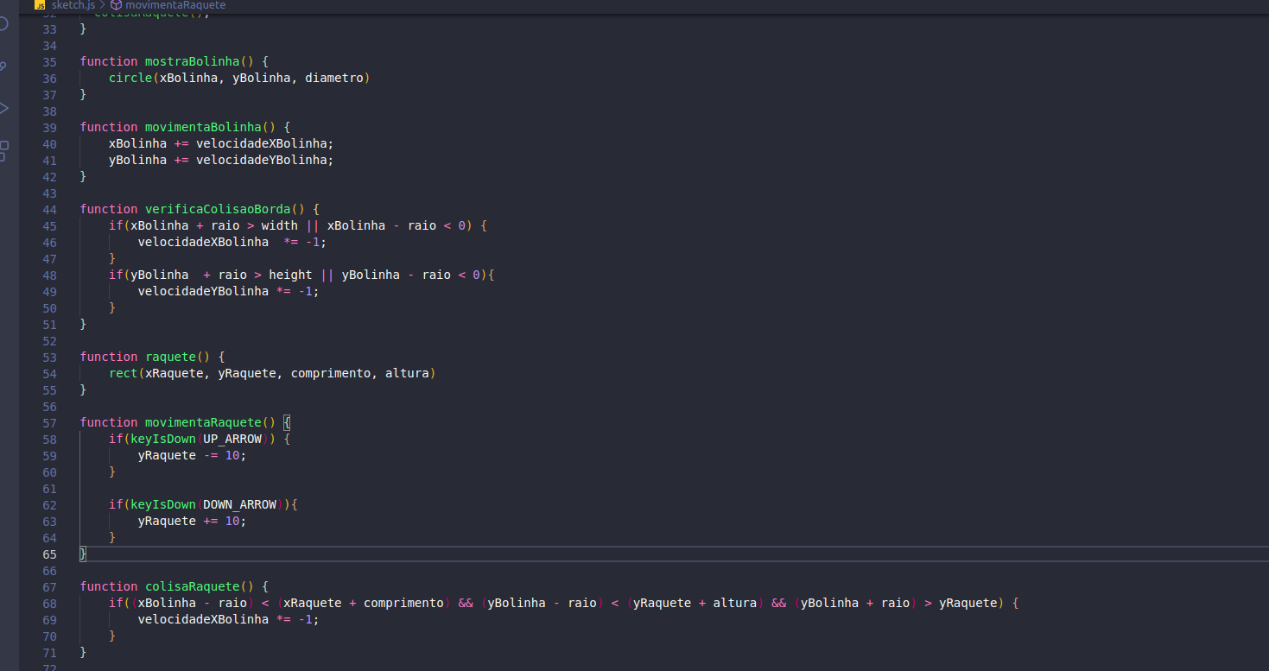The width and height of the screenshot is (1269, 671).
Task: Click line number 53 in the gutter
Action: click(49, 357)
